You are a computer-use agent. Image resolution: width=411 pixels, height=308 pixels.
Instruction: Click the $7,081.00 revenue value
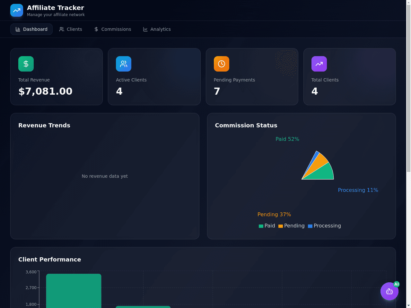click(45, 91)
